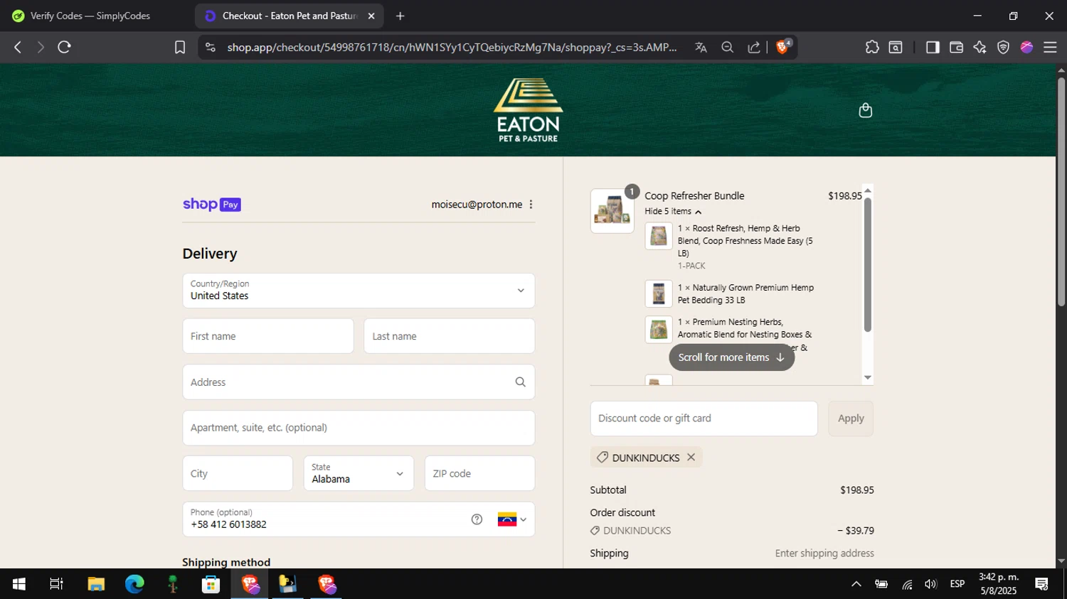
Task: Open account options next to moisecu@proton.me
Action: pos(531,205)
